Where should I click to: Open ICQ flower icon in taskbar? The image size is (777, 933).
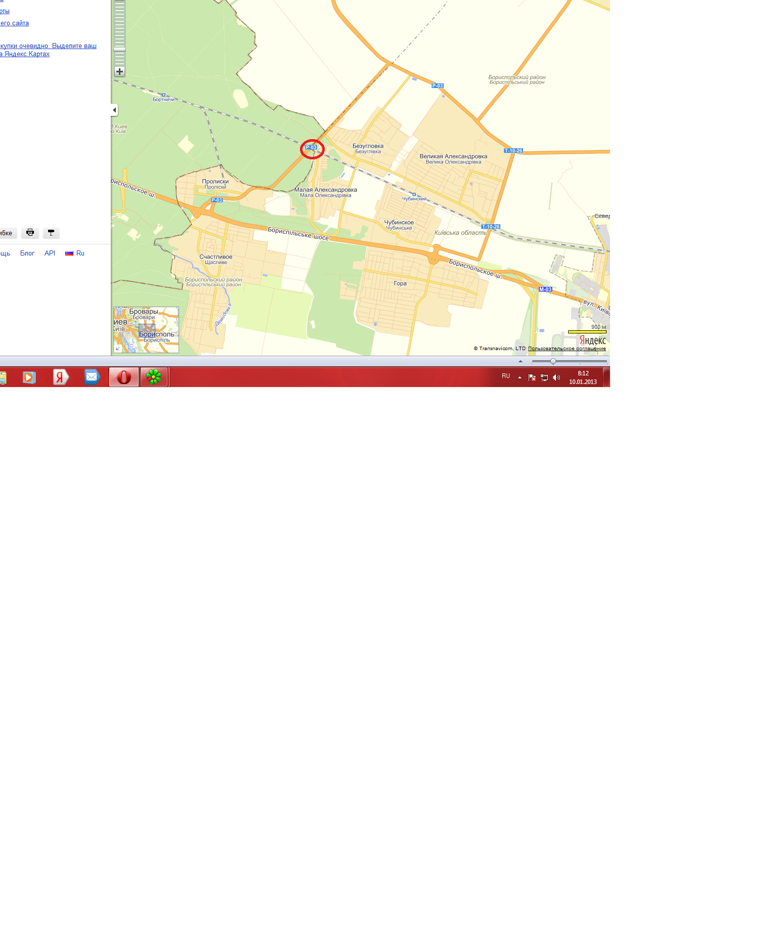click(x=154, y=377)
